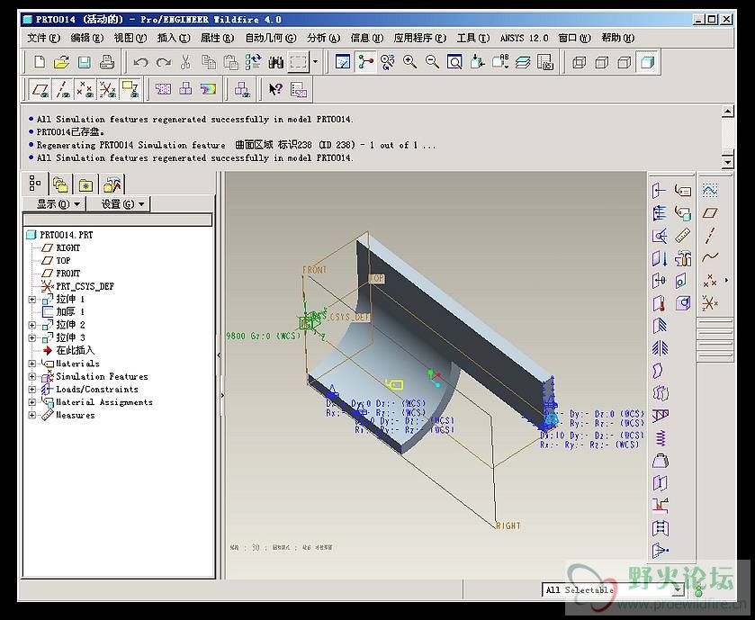Zoom in with the magnifier plus icon
This screenshot has width=755, height=620.
tap(409, 62)
